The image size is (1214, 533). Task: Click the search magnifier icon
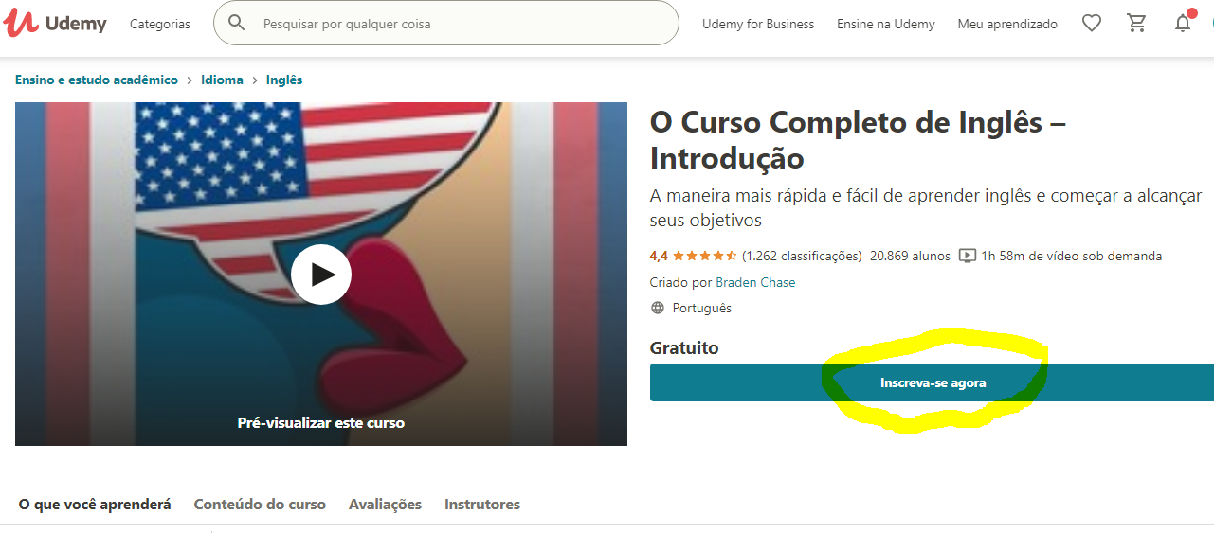237,23
